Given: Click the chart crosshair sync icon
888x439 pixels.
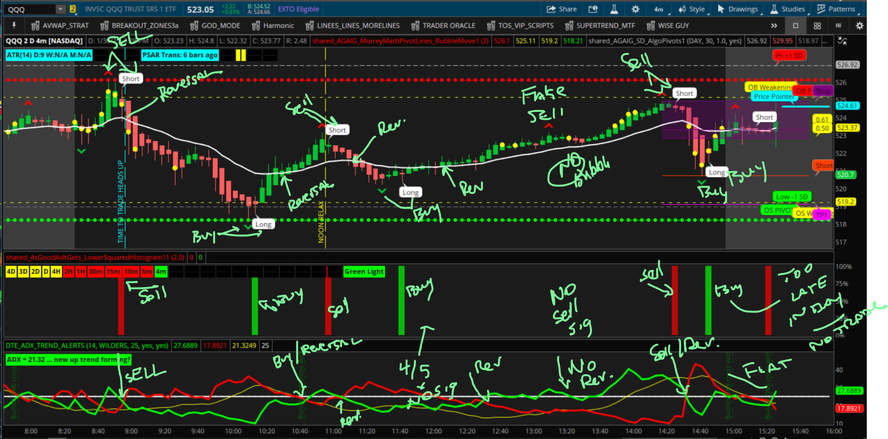Looking at the screenshot, I should (842, 41).
